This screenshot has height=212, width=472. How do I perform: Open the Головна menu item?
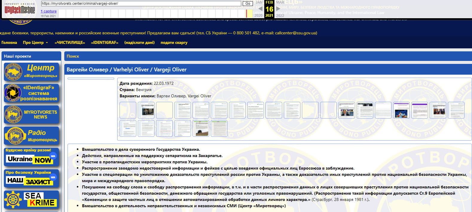(9, 43)
